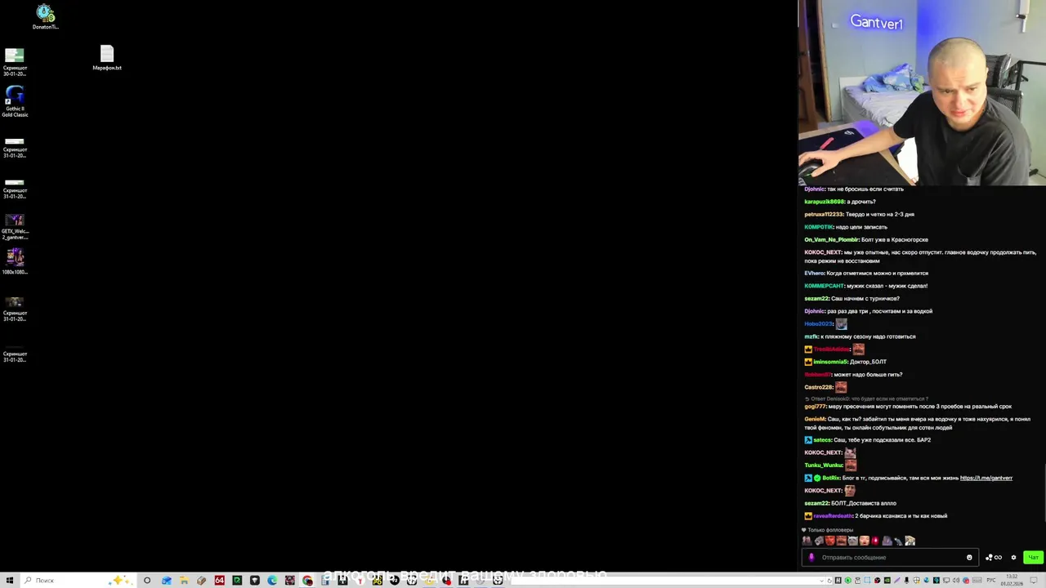Click the emote posted by Tunku_Wunku
This screenshot has width=1046, height=588.
851,465
